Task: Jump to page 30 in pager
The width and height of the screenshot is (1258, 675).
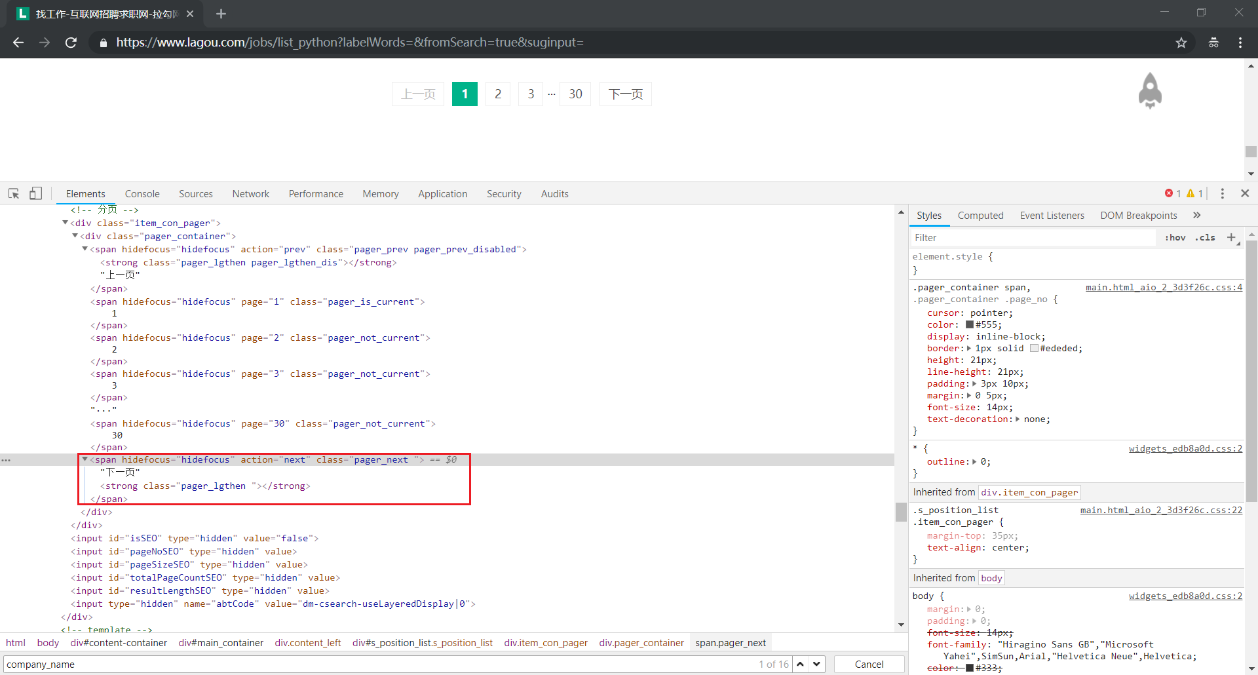Action: click(575, 94)
